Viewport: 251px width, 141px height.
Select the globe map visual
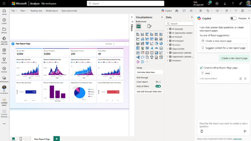point(142,48)
